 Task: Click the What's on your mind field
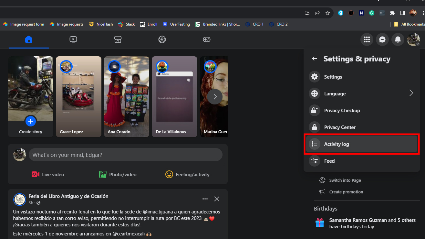[x=125, y=155]
